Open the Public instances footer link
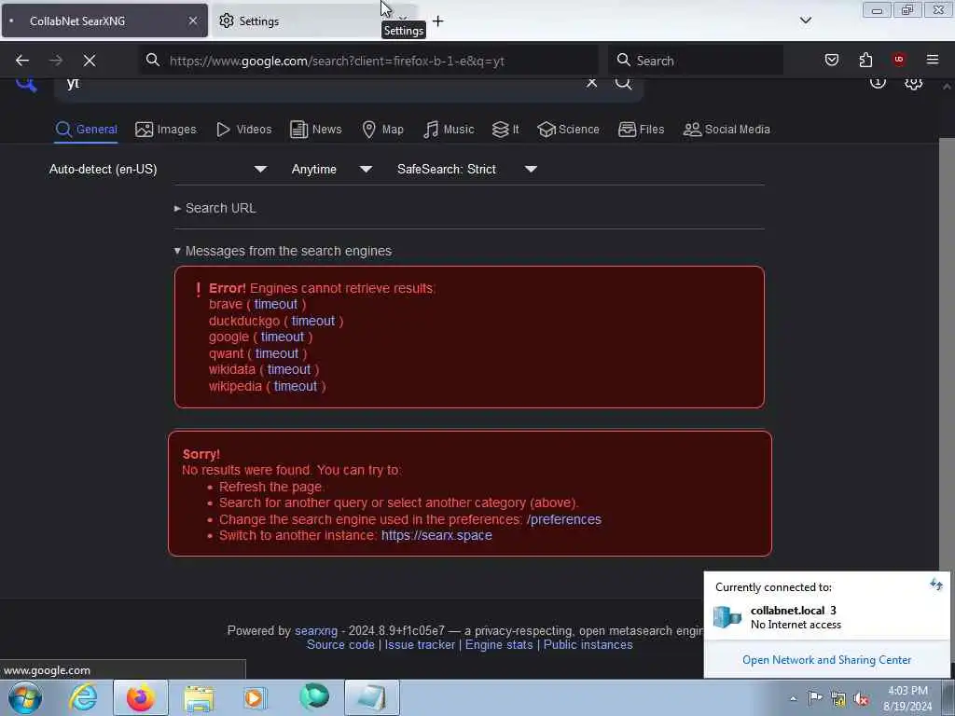Image resolution: width=955 pixels, height=716 pixels. [x=588, y=645]
